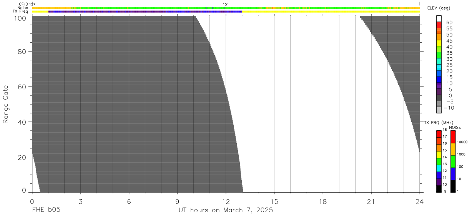Select the lightest gray bottom ELEV segment
This screenshot has height=218, width=472.
tap(439, 110)
